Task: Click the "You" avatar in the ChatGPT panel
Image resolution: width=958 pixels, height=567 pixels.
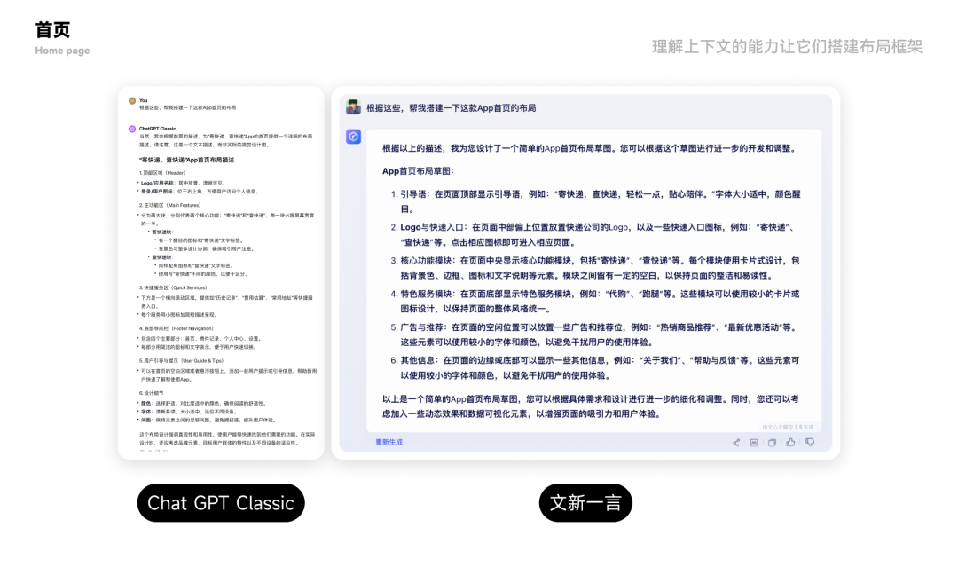Action: point(130,99)
